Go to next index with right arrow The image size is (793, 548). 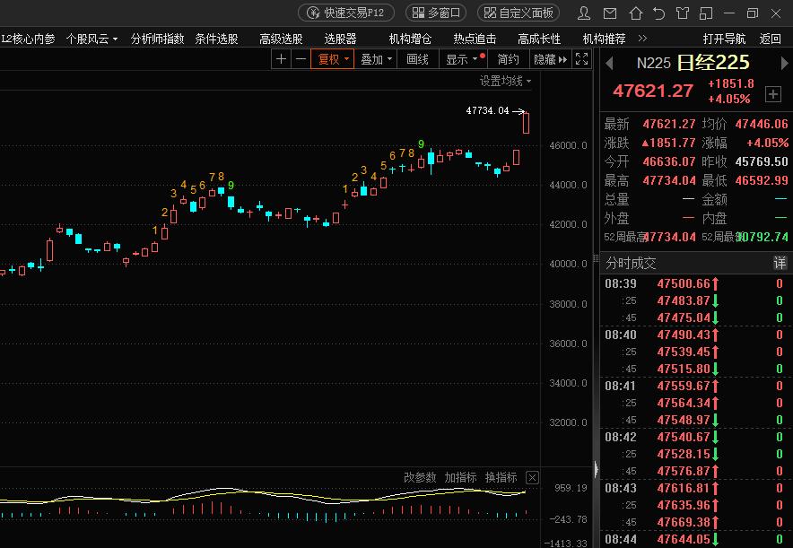tap(784, 63)
